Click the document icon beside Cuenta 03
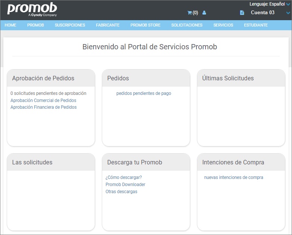Viewport: 292px width, 235px height. (242, 13)
